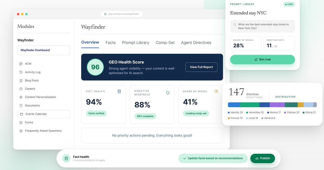The width and height of the screenshot is (324, 170).
Task: Click the purple Policies segment of distribution bar
Action: [277, 105]
